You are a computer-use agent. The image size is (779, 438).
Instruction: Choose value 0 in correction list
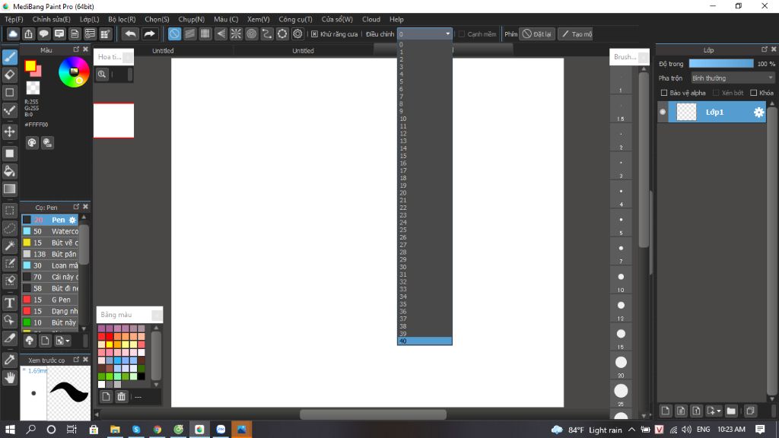pos(424,45)
